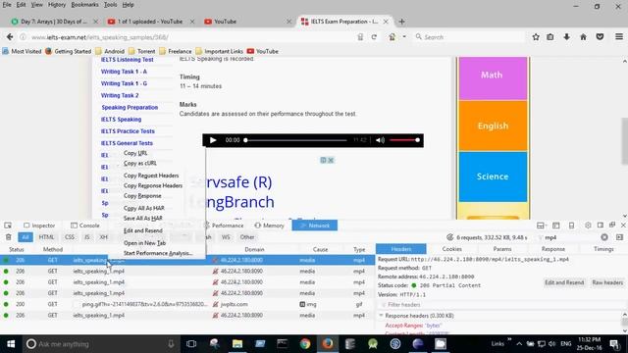Open IELTS Practice Tests link
The height and width of the screenshot is (353, 628).
pos(128,131)
